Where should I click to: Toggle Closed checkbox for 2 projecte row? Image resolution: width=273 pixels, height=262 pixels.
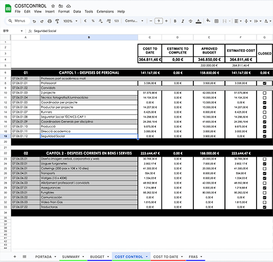pyautogui.click(x=265, y=93)
